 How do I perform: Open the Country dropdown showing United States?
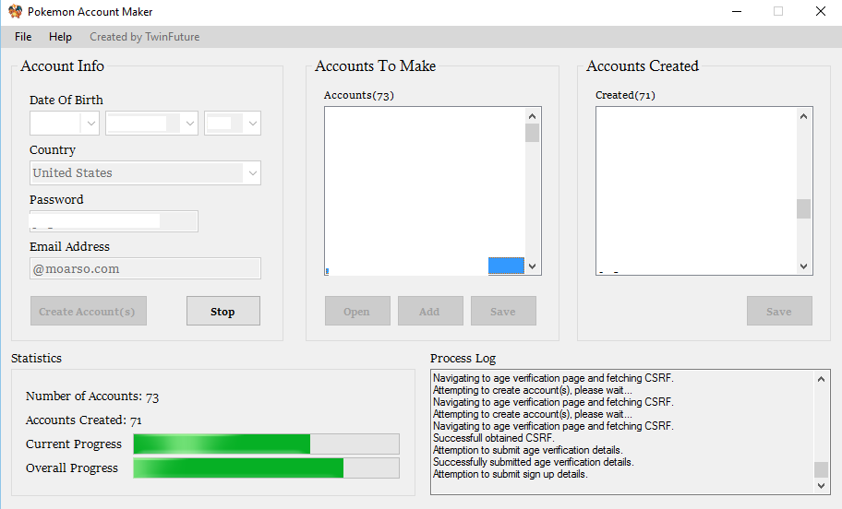click(145, 173)
